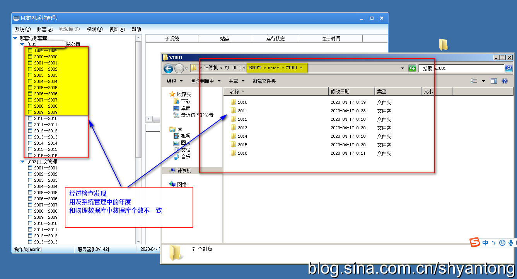Collapse the [002]工资管理 tree node
This screenshot has height=279, width=517.
tap(22, 162)
